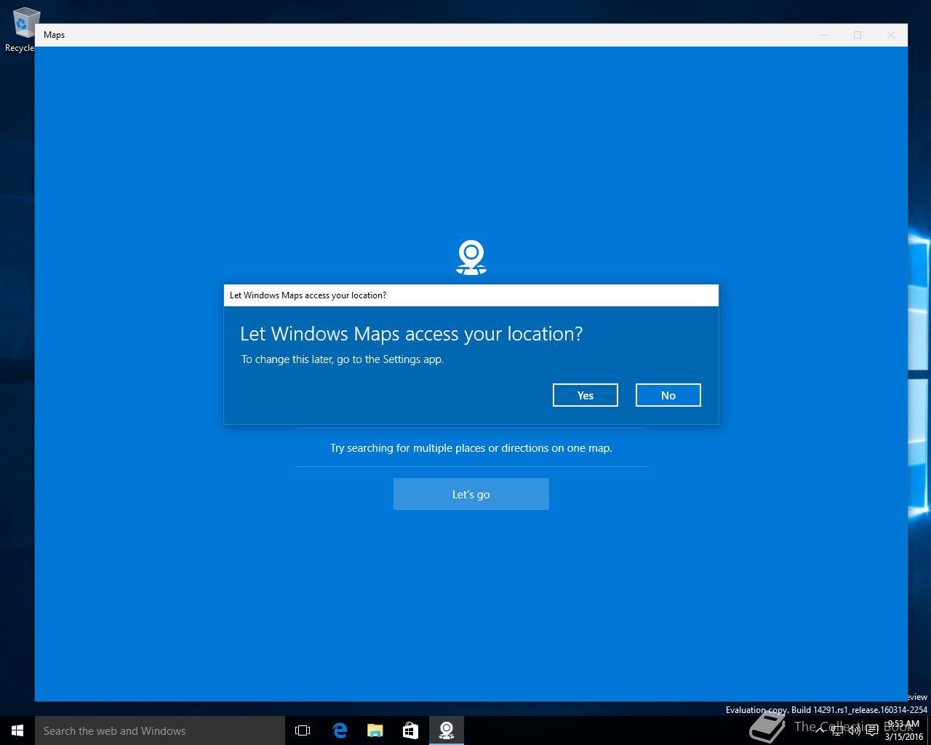Click the 'Try searching for multiple places' tip text
The image size is (931, 745).
[x=471, y=448]
